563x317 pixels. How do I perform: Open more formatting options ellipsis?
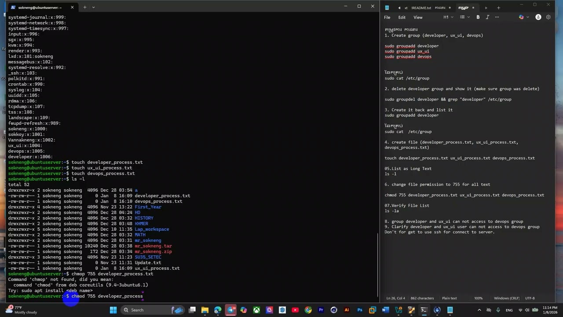(x=497, y=17)
